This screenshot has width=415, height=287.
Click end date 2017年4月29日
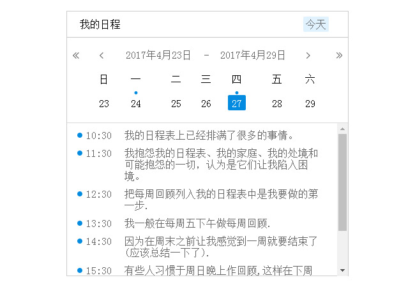point(253,55)
